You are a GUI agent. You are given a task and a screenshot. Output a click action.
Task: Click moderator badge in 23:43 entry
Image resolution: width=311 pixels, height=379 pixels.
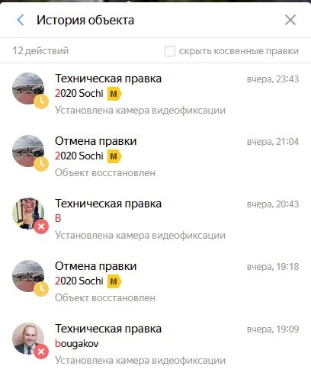coord(114,94)
